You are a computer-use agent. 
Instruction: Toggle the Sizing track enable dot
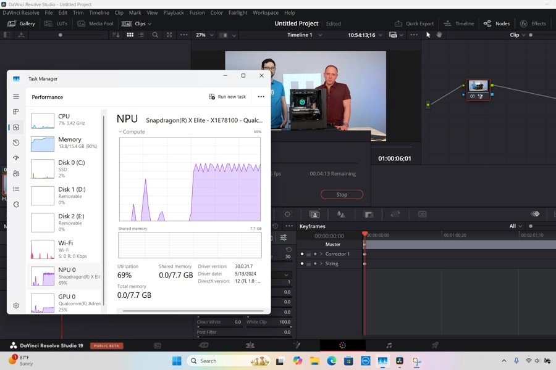pyautogui.click(x=302, y=263)
